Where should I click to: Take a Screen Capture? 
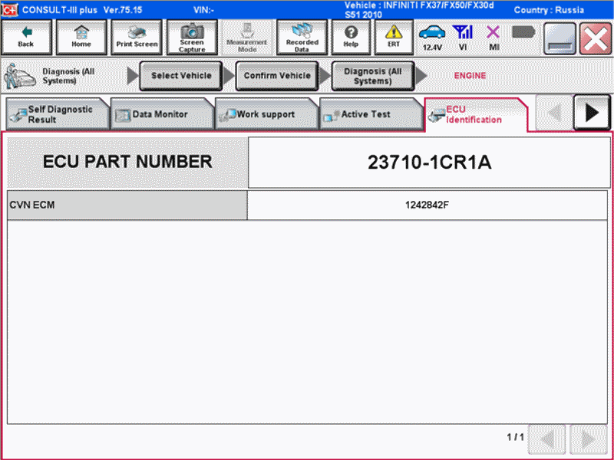[192, 38]
